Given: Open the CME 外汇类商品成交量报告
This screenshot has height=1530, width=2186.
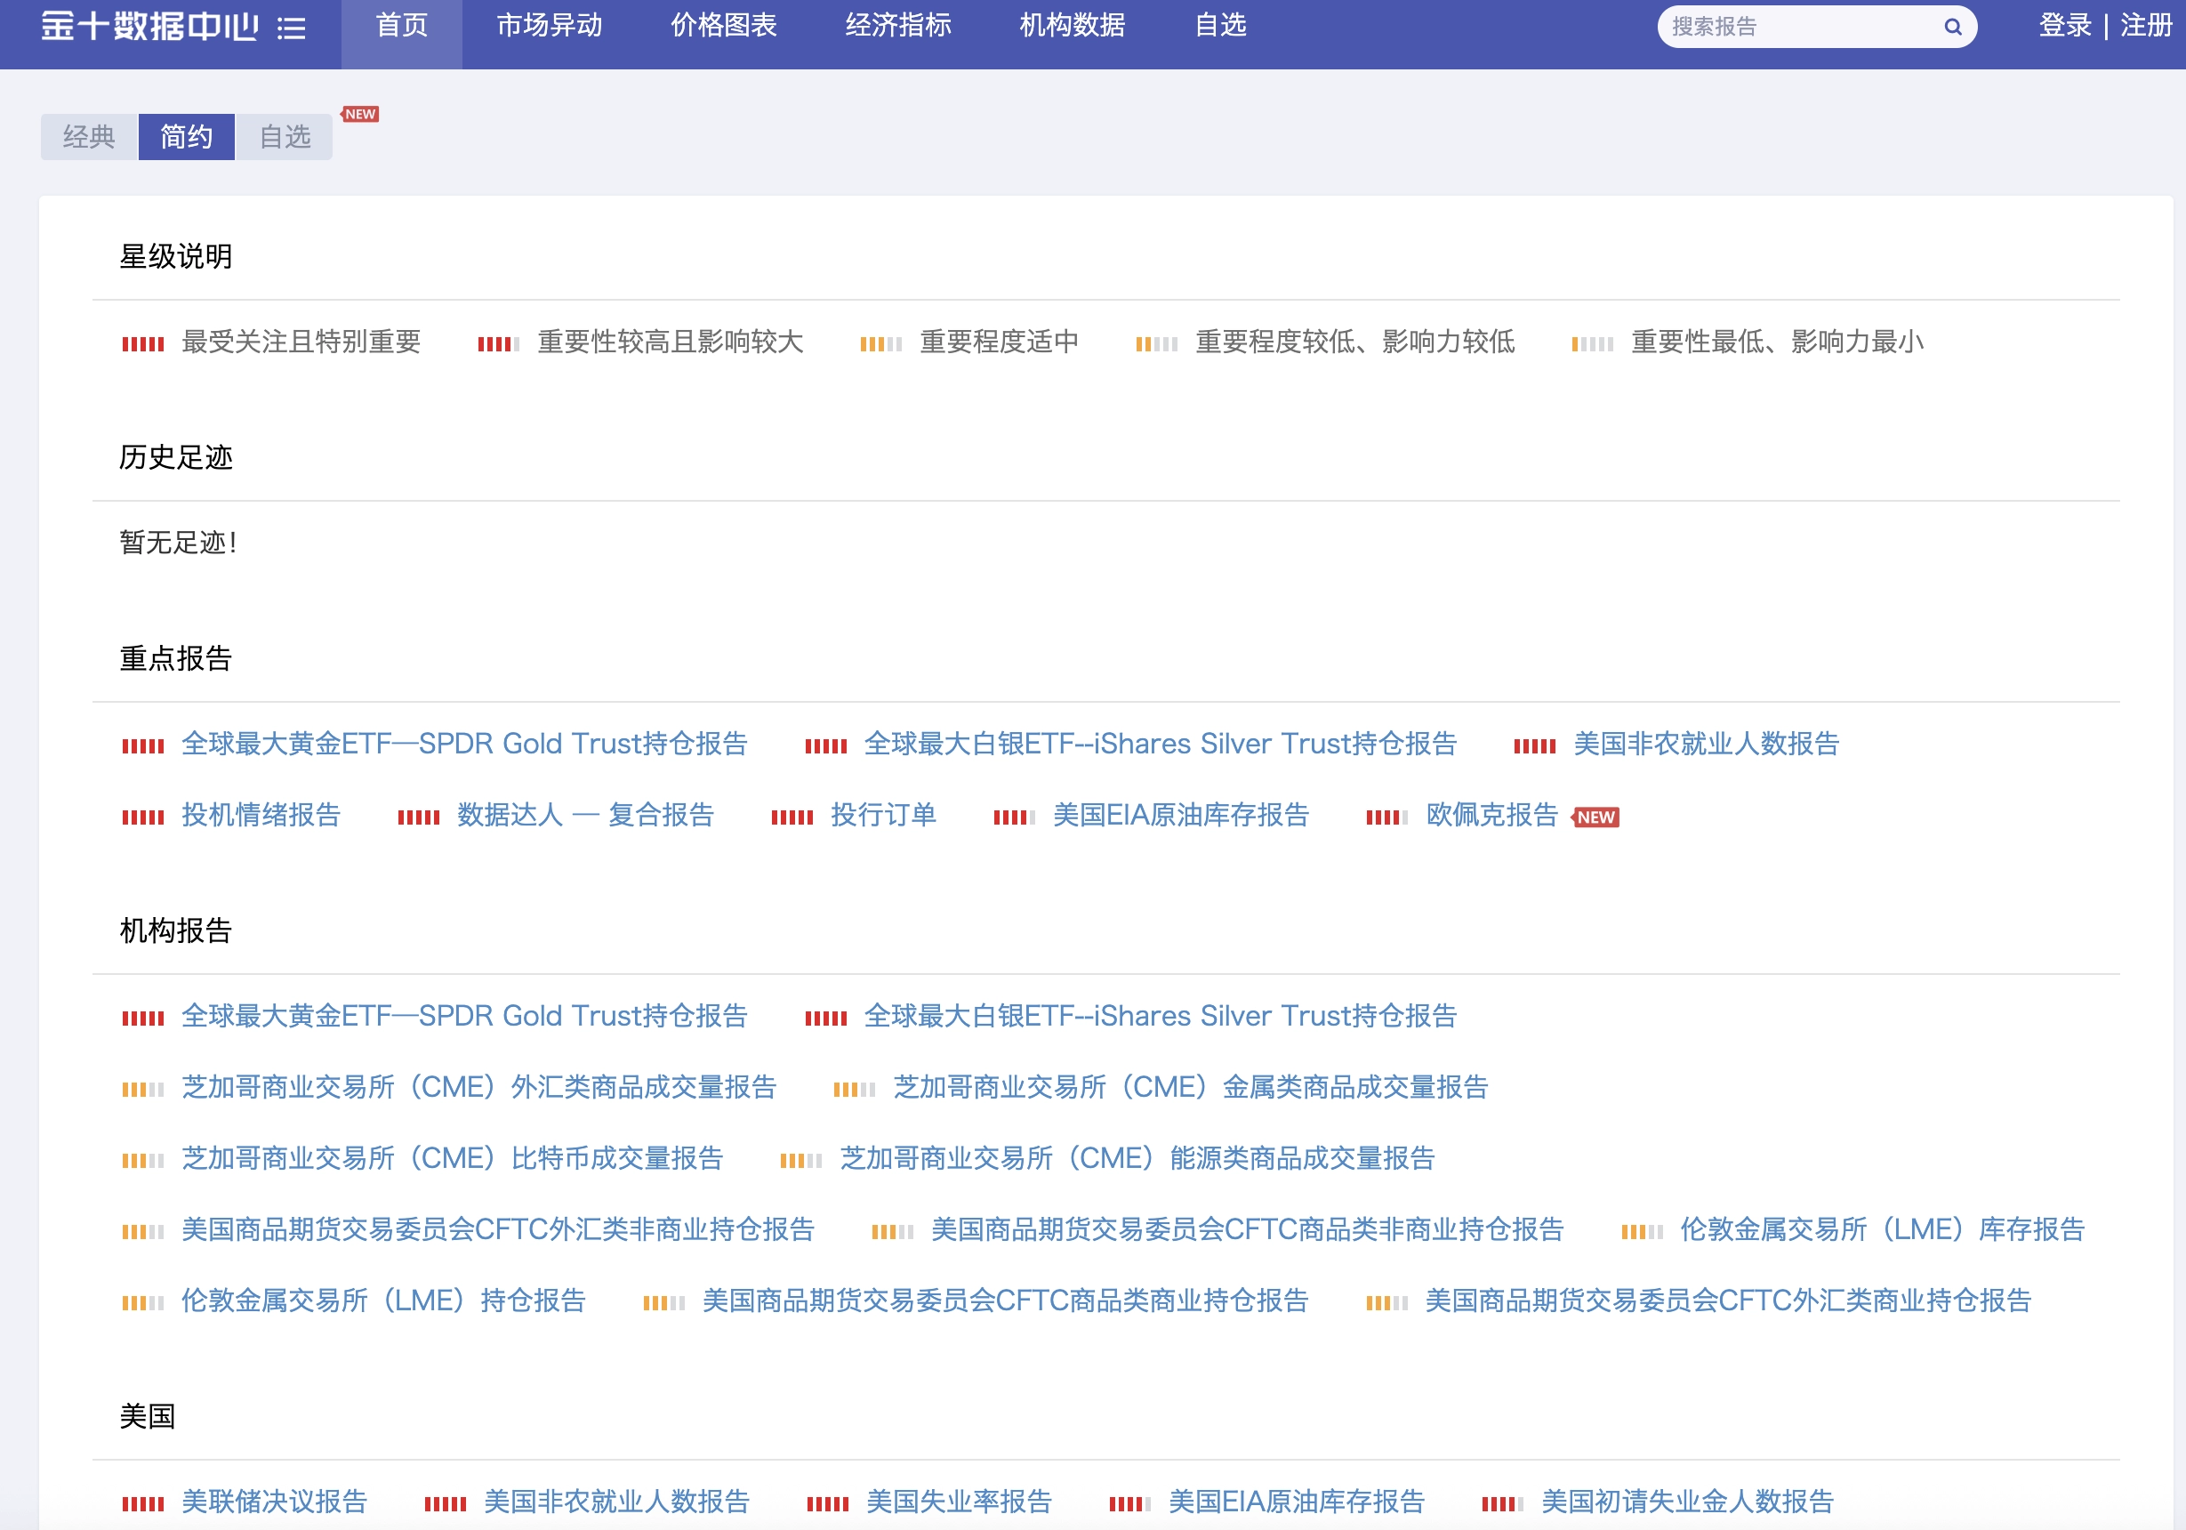Looking at the screenshot, I should [478, 1087].
